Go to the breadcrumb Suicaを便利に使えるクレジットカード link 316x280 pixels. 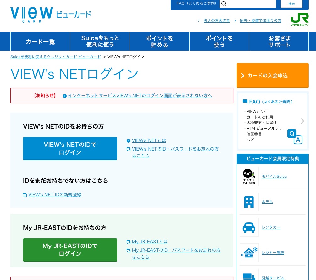click(x=56, y=57)
